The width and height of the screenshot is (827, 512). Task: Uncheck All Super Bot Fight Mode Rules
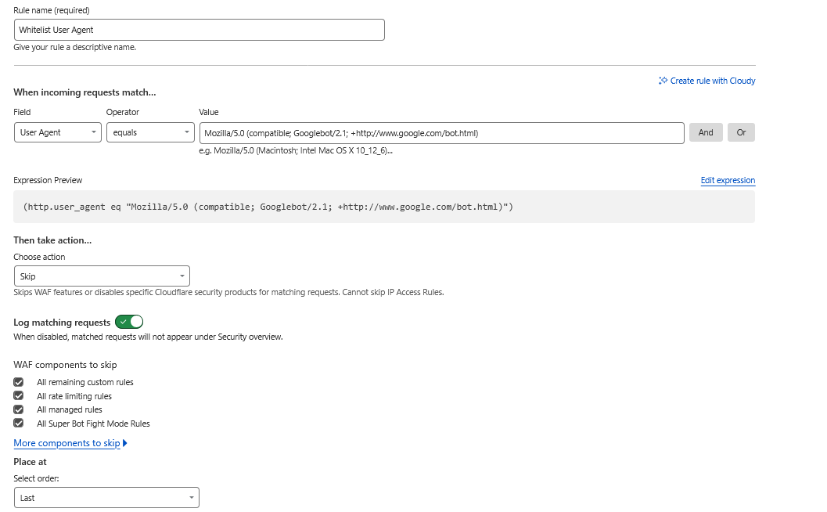pyautogui.click(x=19, y=424)
